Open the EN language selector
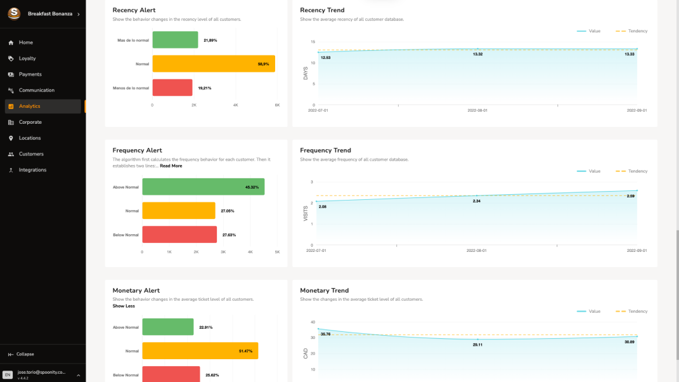The width and height of the screenshot is (679, 382). (8, 374)
